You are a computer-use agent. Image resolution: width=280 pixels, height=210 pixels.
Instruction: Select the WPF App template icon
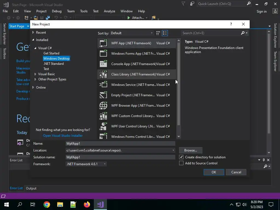tap(103, 43)
